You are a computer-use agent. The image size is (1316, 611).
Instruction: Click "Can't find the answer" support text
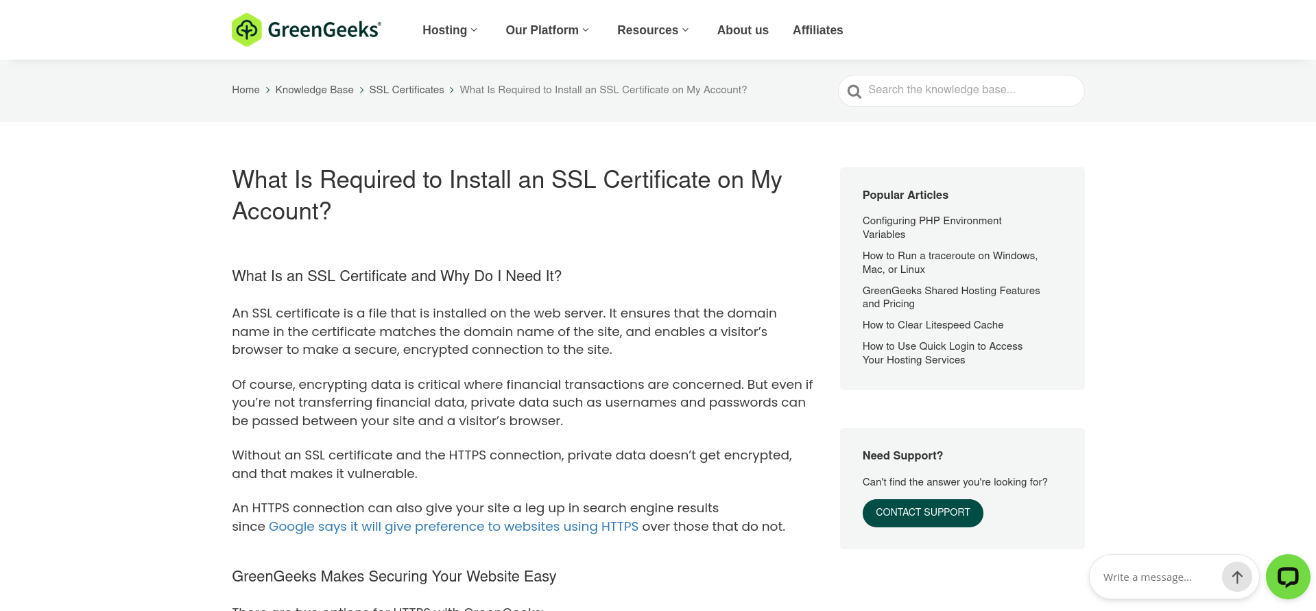(955, 482)
